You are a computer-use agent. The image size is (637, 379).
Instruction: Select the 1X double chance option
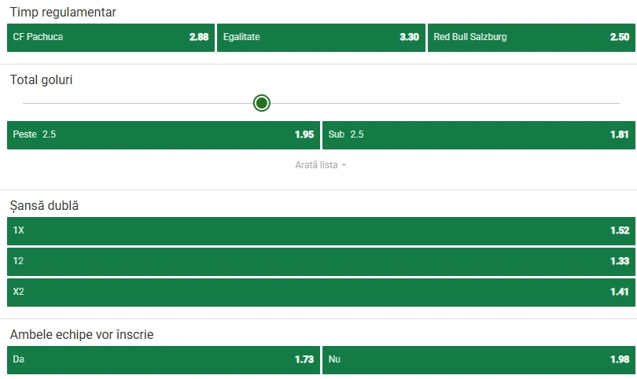pyautogui.click(x=321, y=230)
